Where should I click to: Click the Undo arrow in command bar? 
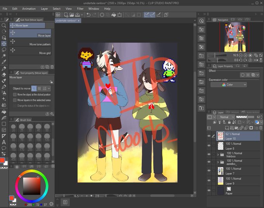88,15
